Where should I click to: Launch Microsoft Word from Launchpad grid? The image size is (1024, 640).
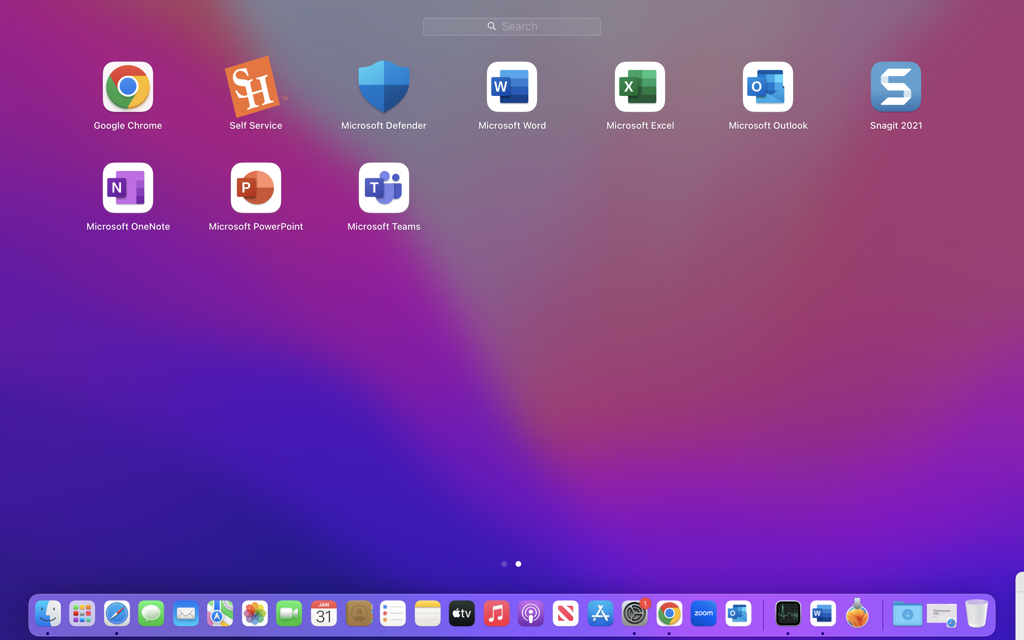[x=512, y=87]
